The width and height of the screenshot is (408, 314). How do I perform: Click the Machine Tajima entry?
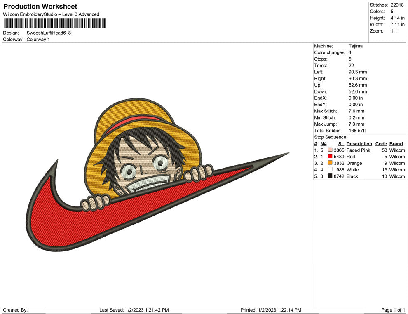tap(355, 46)
